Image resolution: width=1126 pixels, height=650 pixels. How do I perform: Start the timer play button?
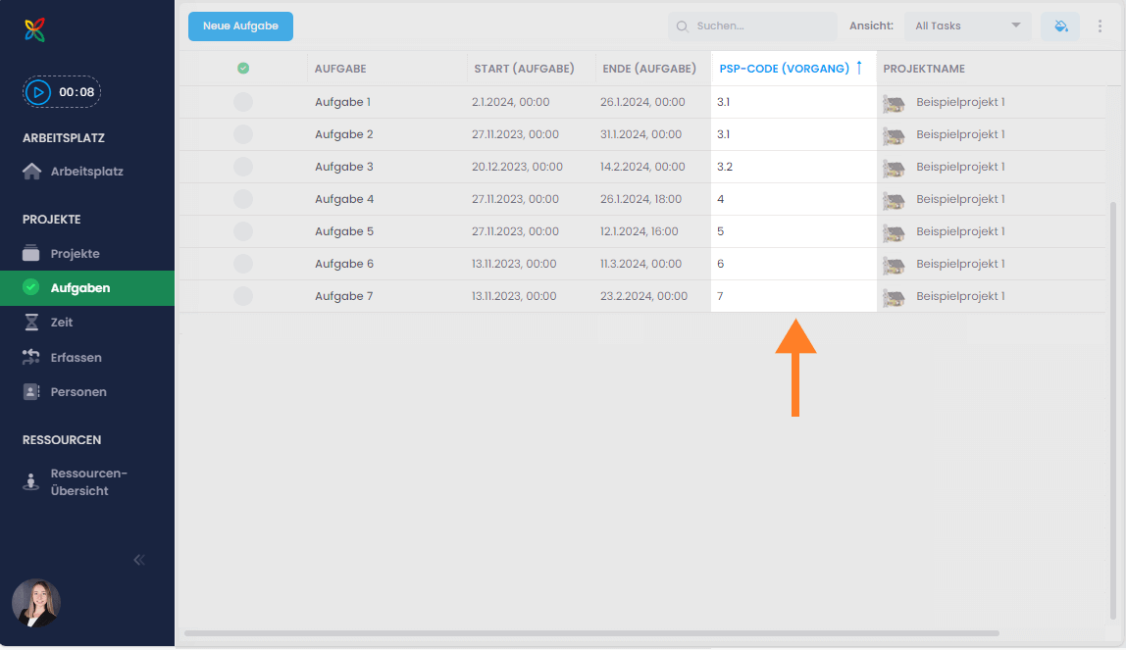click(x=38, y=92)
